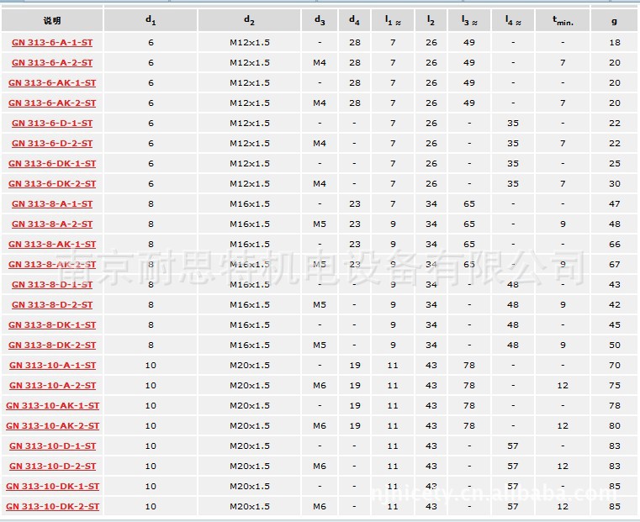Open the GN 313-6-A-1-ST link

tap(52, 43)
